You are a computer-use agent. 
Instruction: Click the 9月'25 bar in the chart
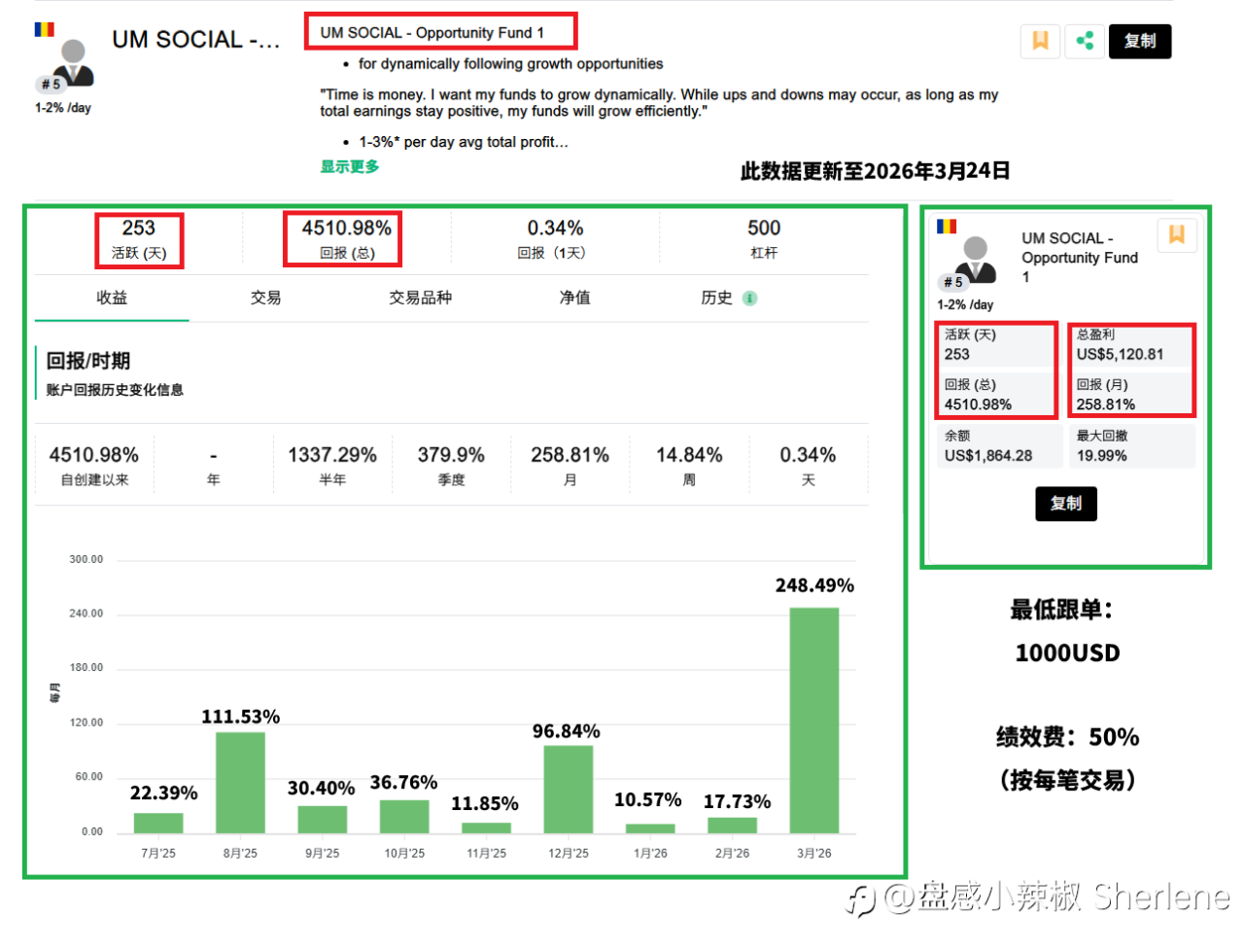(323, 820)
